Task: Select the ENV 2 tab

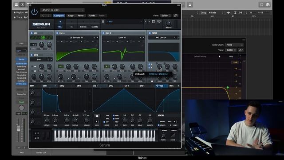Action: tap(62, 86)
